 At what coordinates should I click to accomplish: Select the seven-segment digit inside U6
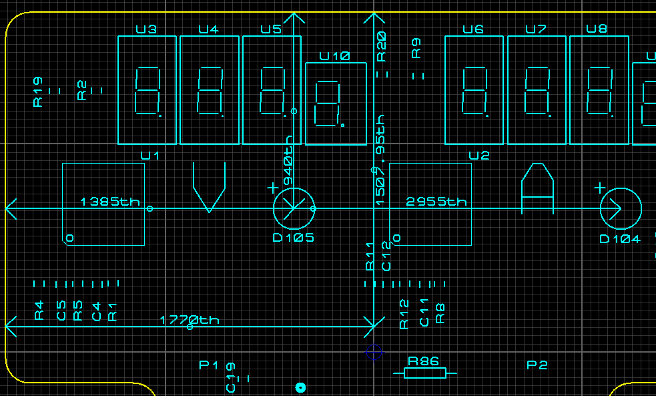[x=475, y=91]
